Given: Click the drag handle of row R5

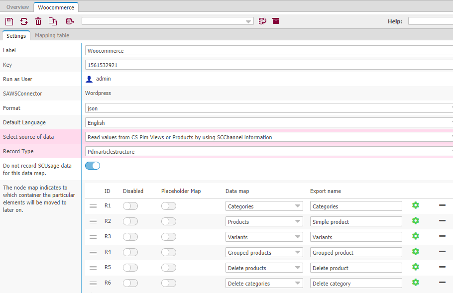Looking at the screenshot, I should pos(93,268).
